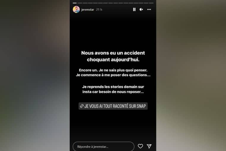Like the story with the heart icon

[140, 146]
